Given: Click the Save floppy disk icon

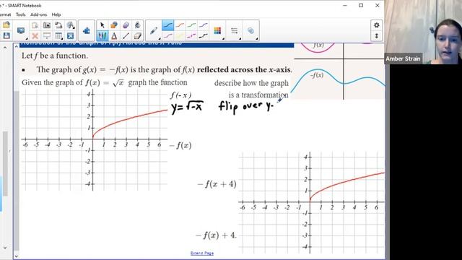Looking at the screenshot, I should coord(6,36).
